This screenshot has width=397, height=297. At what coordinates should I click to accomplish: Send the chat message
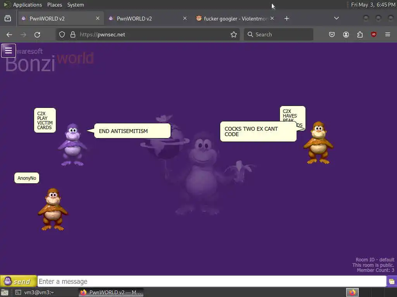coord(19,281)
